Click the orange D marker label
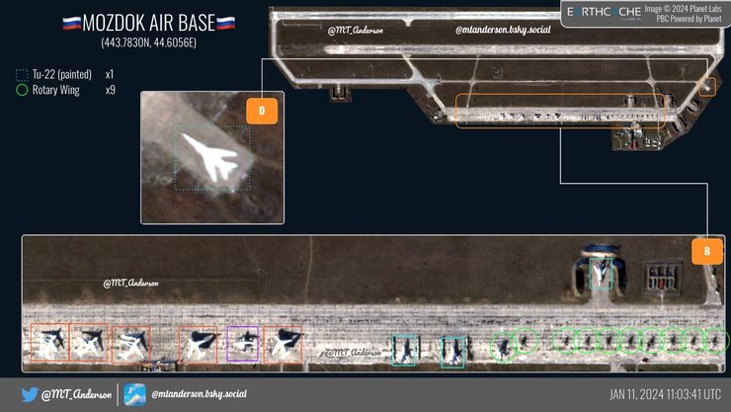 (x=262, y=111)
